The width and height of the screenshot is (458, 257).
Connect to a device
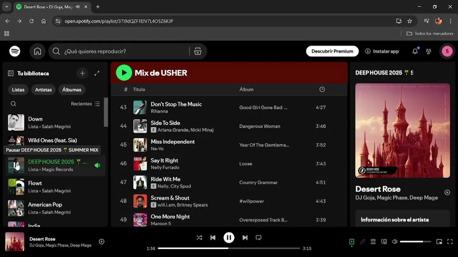384,242
